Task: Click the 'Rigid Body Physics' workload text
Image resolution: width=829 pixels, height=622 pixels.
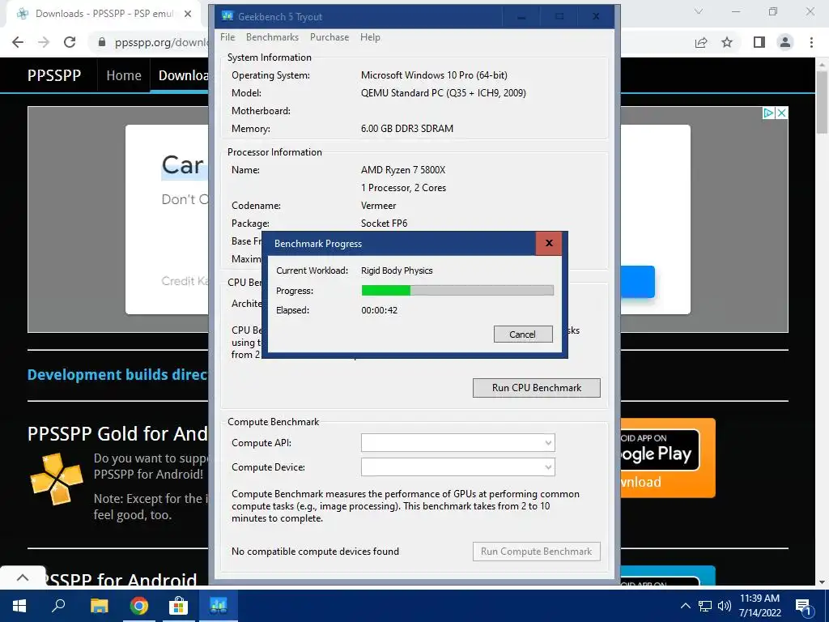Action: click(397, 271)
